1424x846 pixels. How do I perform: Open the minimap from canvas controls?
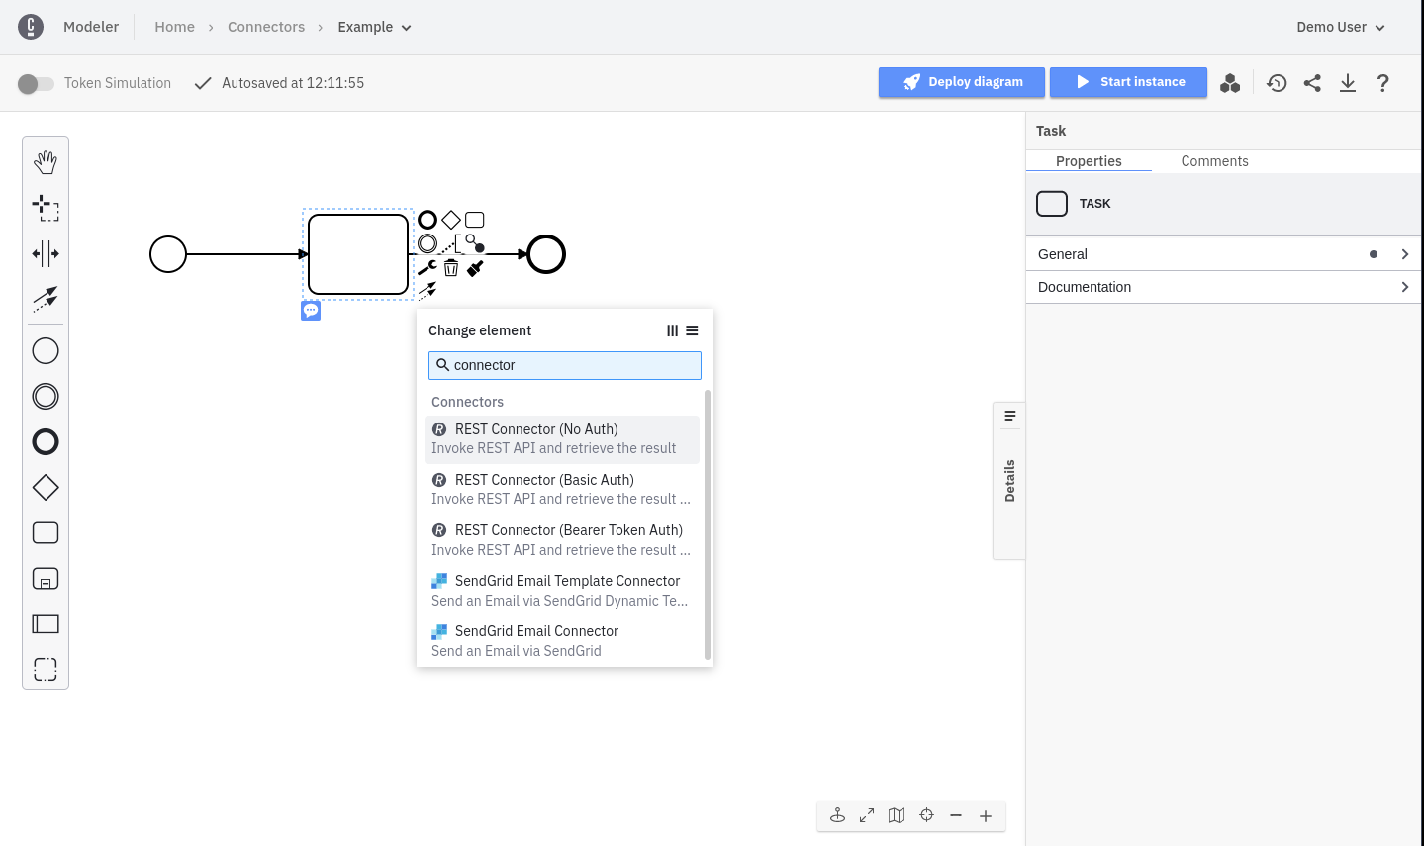pyautogui.click(x=897, y=815)
